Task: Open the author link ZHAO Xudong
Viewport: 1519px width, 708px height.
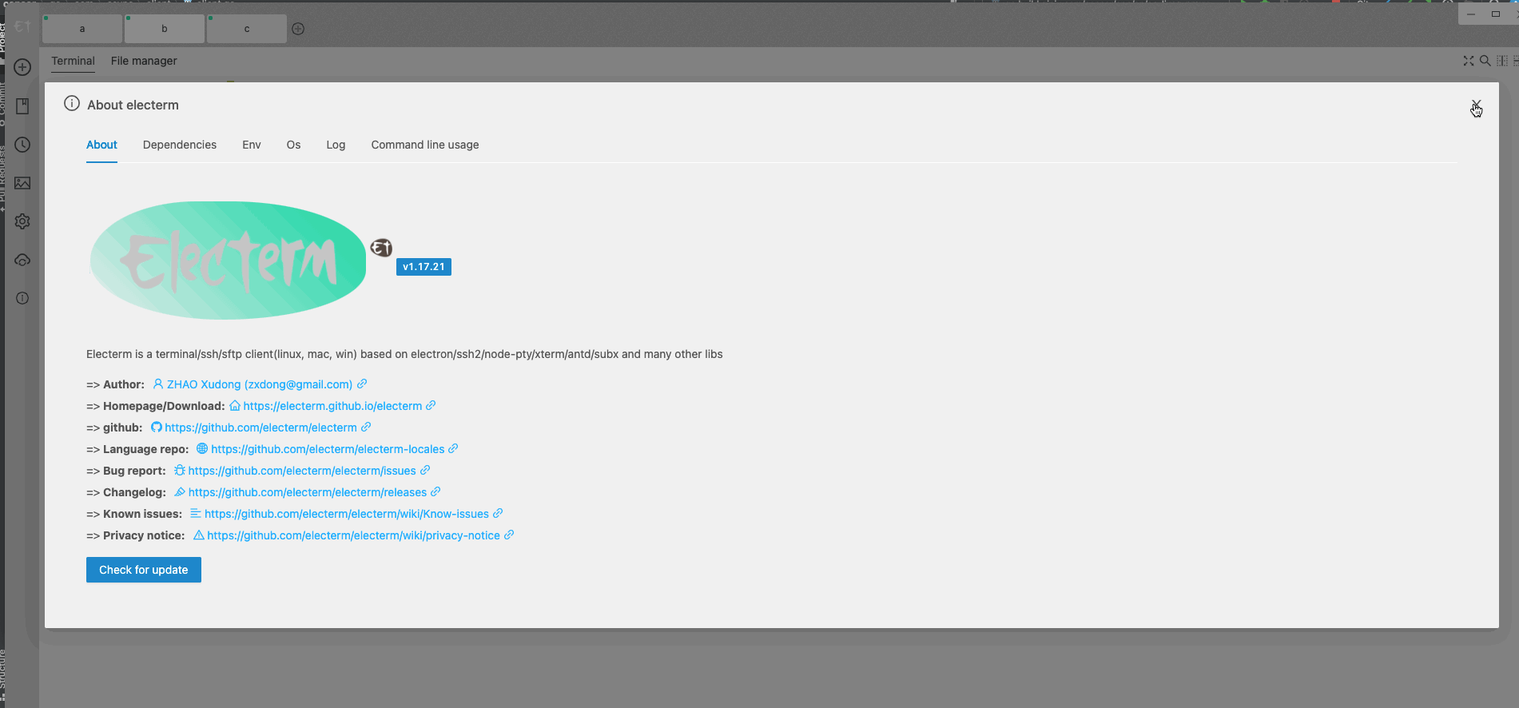Action: (x=260, y=384)
